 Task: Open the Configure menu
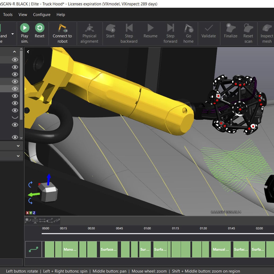click(41, 15)
